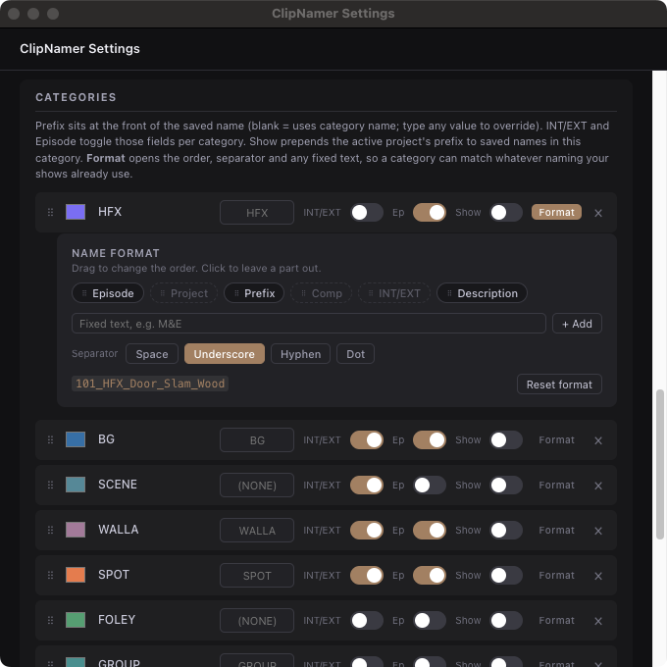This screenshot has width=667, height=667.
Task: Edit the WALLA prefix field
Action: click(257, 531)
